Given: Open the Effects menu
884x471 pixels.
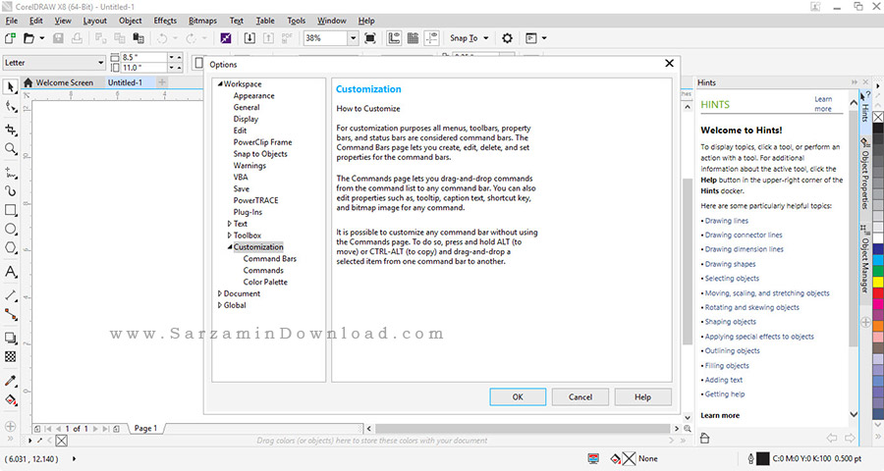Looking at the screenshot, I should [165, 21].
